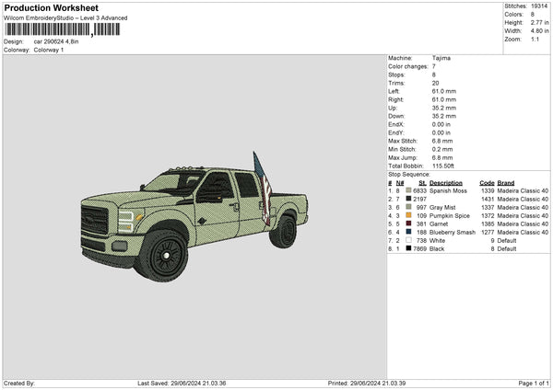Click the "Colorway 1" value

tap(49, 50)
